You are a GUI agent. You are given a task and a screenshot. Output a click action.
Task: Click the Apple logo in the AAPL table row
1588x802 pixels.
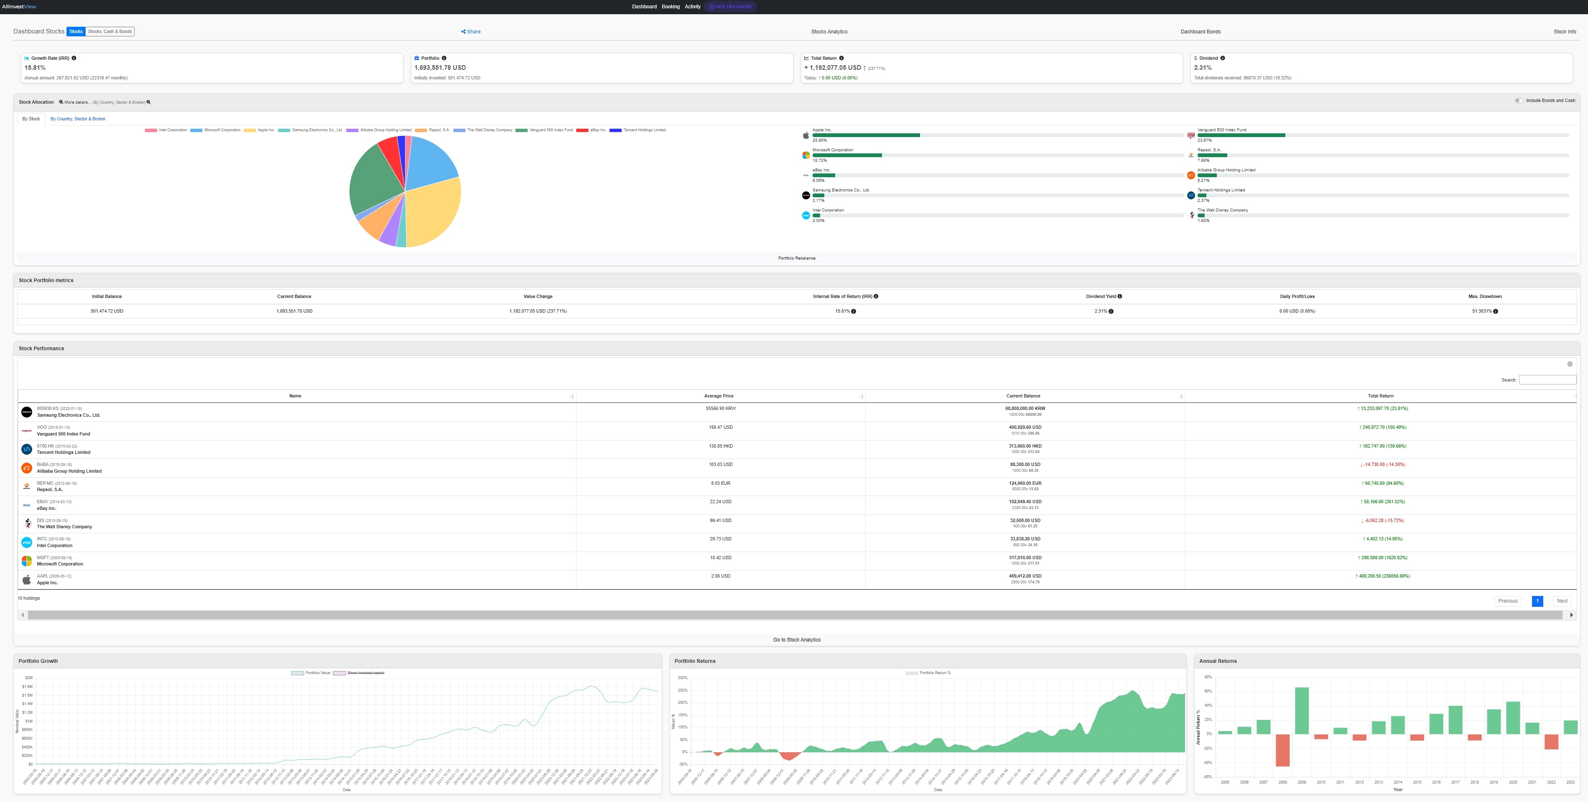(26, 580)
